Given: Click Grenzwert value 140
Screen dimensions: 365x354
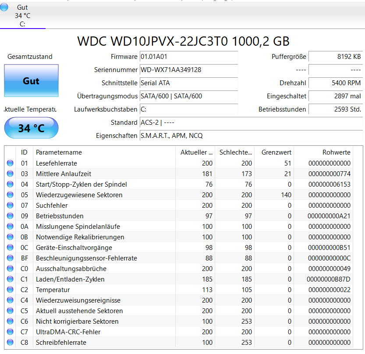Looking at the screenshot, I should click(286, 195).
